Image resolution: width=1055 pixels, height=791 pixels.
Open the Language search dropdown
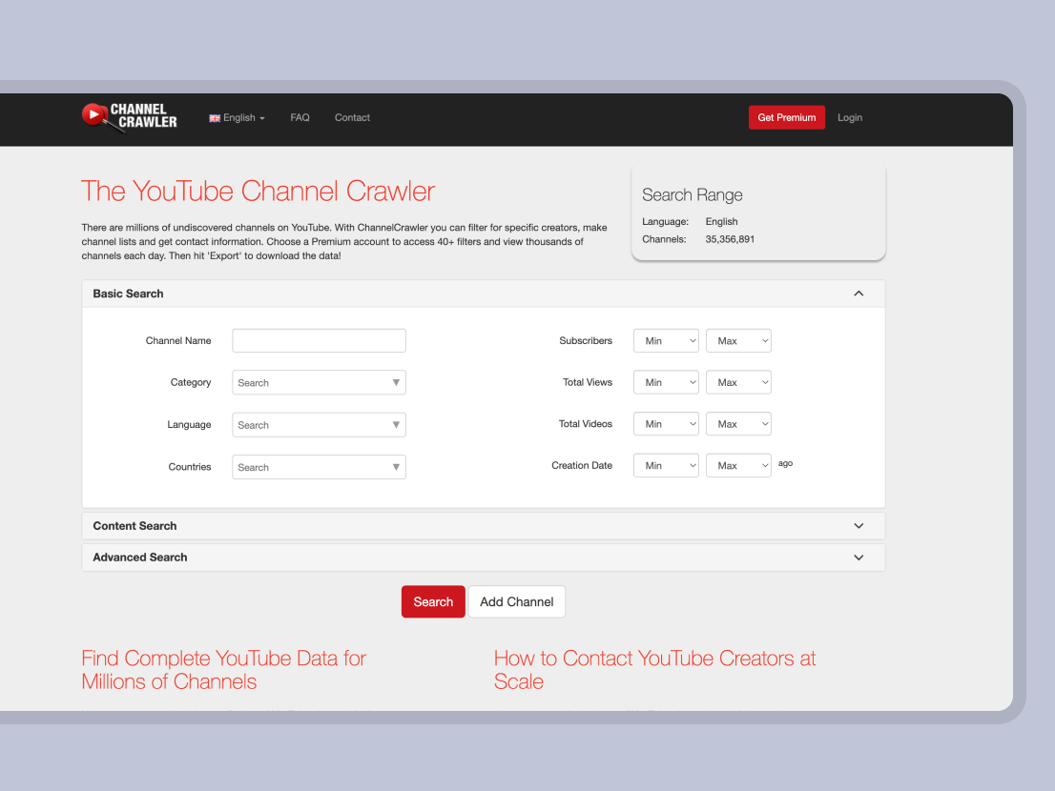click(319, 425)
